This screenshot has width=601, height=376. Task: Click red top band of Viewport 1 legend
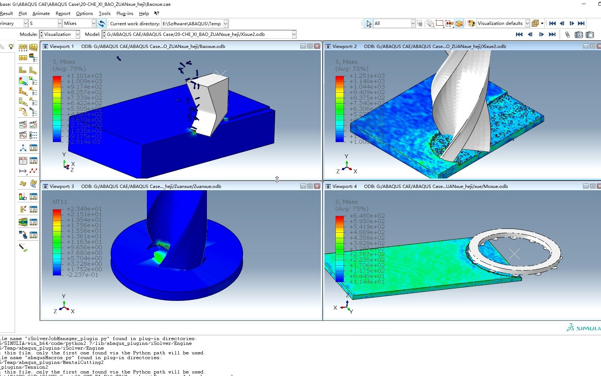(x=57, y=78)
